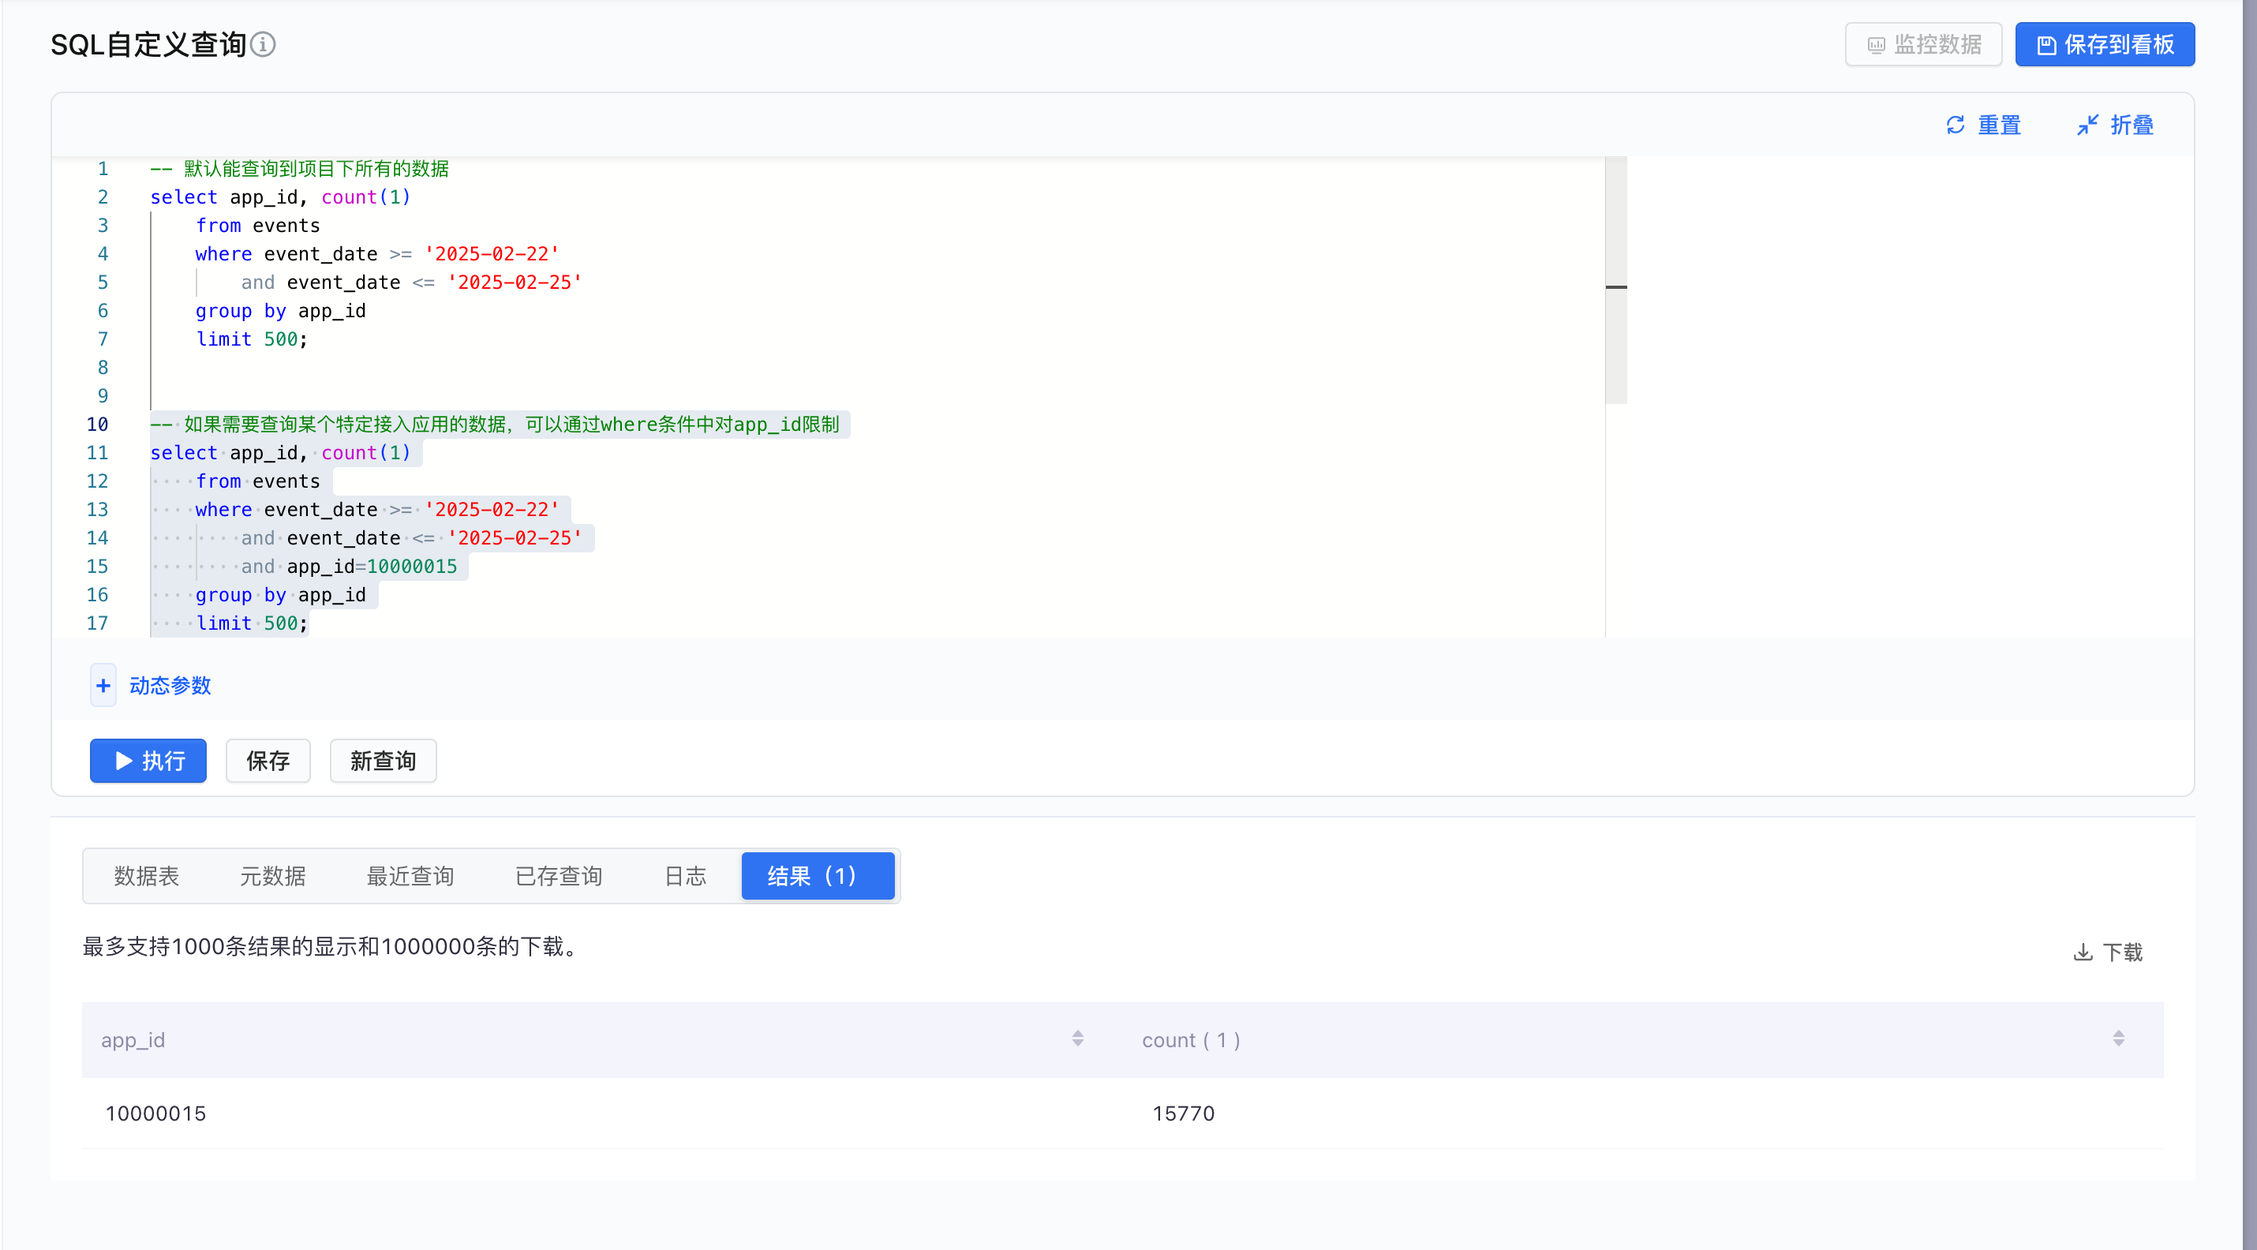Click line 3 from events

(x=257, y=225)
